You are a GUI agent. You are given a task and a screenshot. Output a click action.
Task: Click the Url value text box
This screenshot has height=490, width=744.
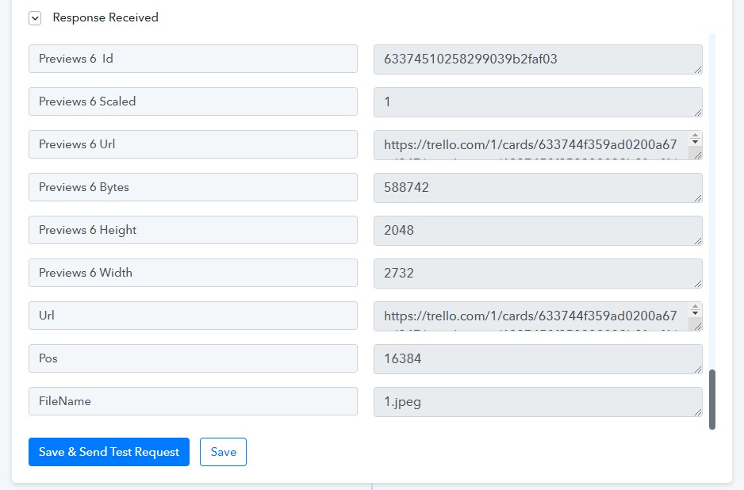(x=531, y=316)
